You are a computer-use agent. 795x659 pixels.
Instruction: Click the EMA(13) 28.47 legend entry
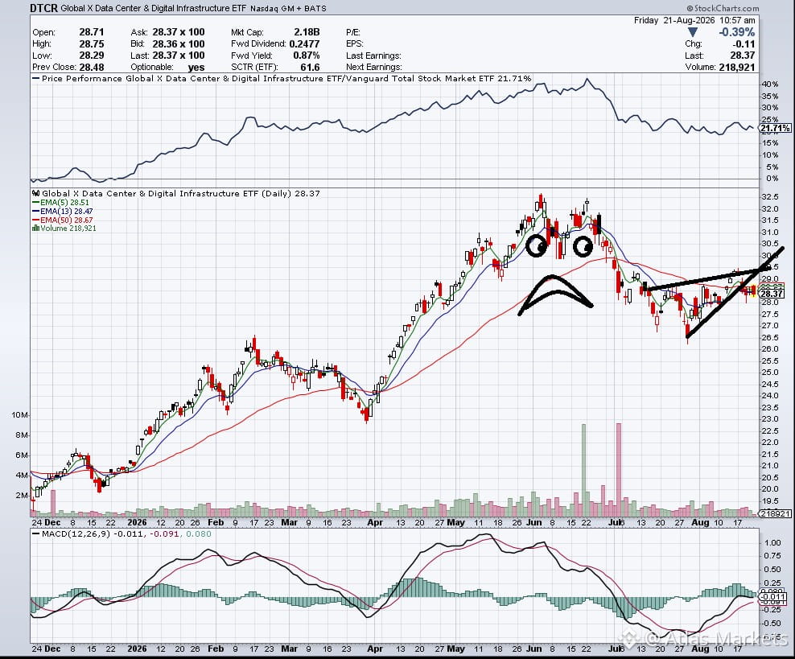[x=63, y=211]
